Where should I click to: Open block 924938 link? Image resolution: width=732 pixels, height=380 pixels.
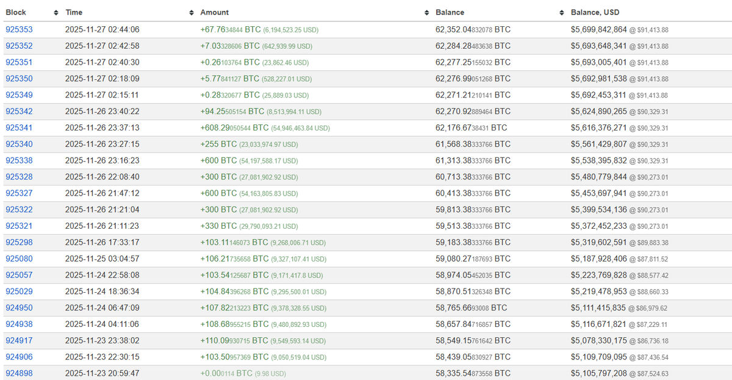[19, 324]
